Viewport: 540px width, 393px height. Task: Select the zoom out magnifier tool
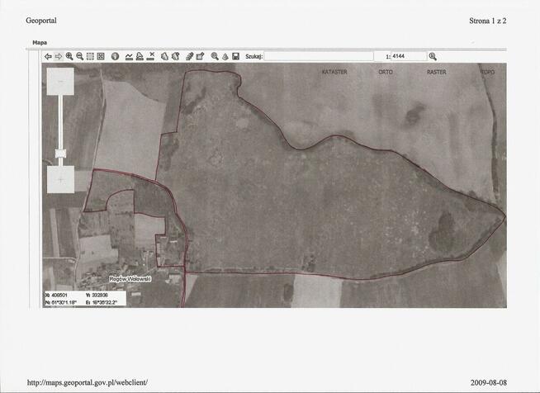[80, 56]
